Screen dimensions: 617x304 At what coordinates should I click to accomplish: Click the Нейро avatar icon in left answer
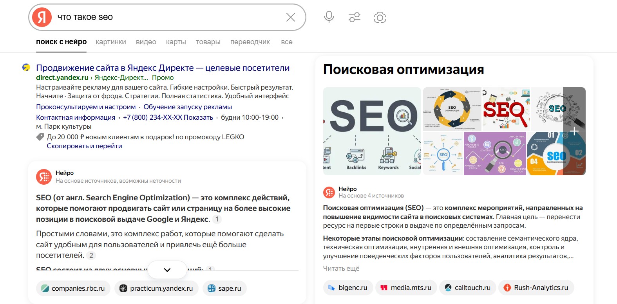(x=44, y=177)
